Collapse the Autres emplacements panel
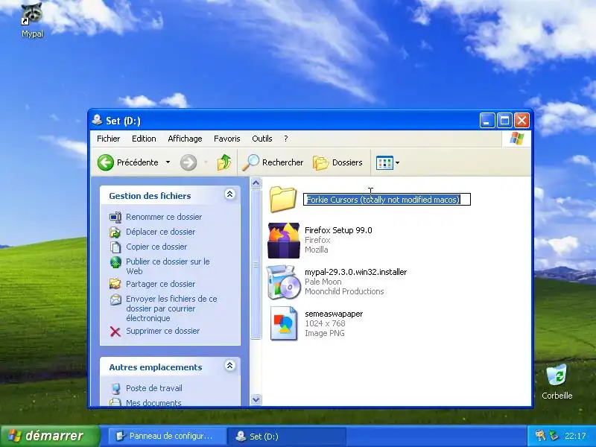Viewport: 596px width, 447px height. click(x=229, y=366)
